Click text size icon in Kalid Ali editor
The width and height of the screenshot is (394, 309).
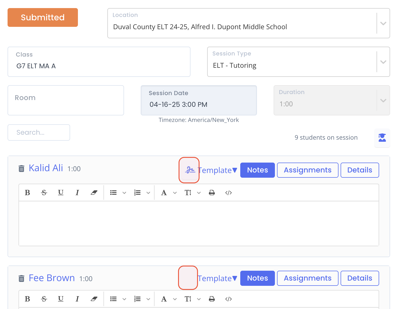[x=188, y=193]
